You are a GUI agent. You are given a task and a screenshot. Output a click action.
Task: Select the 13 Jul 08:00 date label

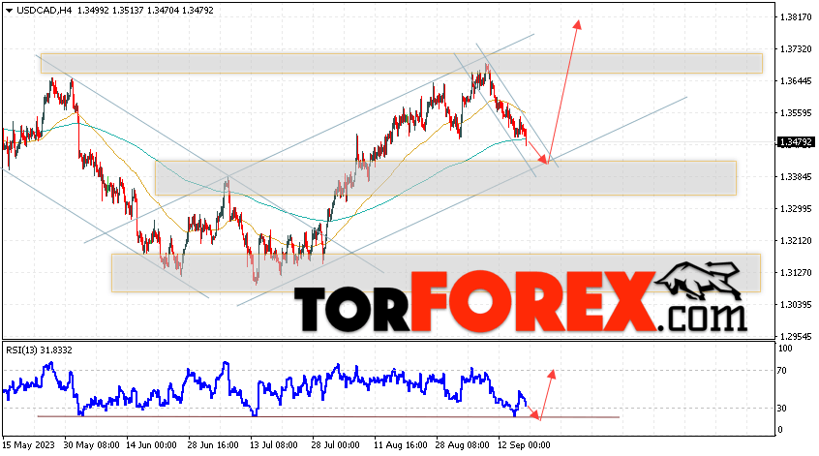point(274,445)
